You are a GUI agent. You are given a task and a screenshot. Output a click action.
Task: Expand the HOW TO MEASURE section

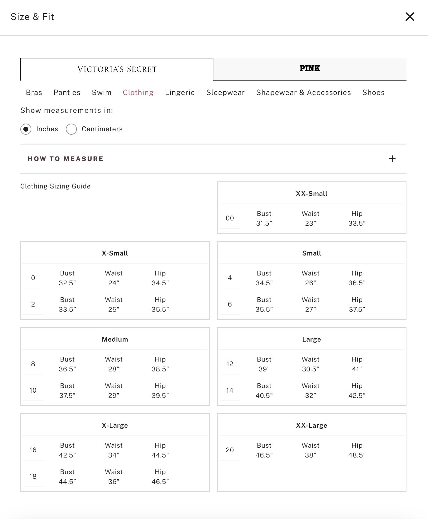pyautogui.click(x=213, y=159)
